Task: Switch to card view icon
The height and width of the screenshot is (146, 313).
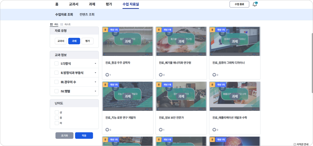Action: pos(51,24)
